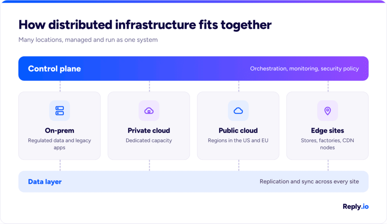Image resolution: width=387 pixels, height=224 pixels.
Task: Click 'Orchestration, monitoring, security policy' text
Action: tap(304, 69)
